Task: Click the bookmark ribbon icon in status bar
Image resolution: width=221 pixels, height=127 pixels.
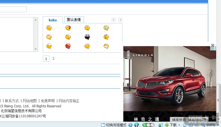Action: 185,125
